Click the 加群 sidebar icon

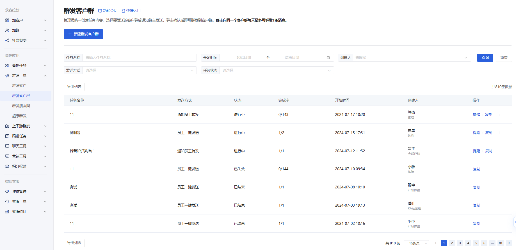[x=7, y=30]
